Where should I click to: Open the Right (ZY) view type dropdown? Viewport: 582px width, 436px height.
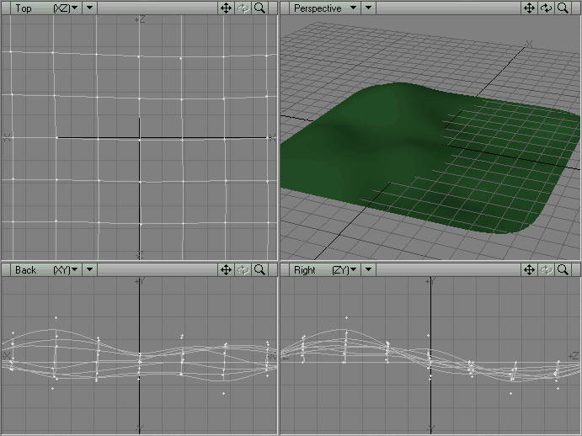325,269
